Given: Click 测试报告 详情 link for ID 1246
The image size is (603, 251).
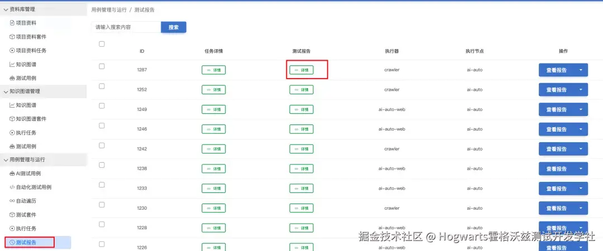Looking at the screenshot, I should coord(301,129).
